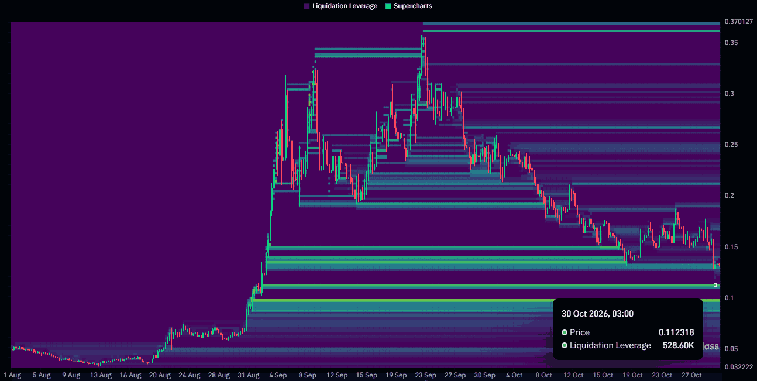757x381 pixels.
Task: Click the 1 Aug date axis label
Action: [12, 375]
